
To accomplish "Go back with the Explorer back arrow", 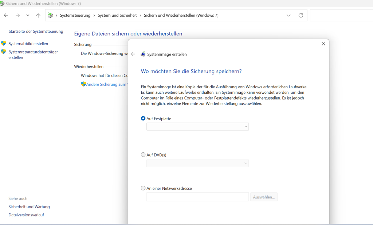I will pyautogui.click(x=6, y=15).
